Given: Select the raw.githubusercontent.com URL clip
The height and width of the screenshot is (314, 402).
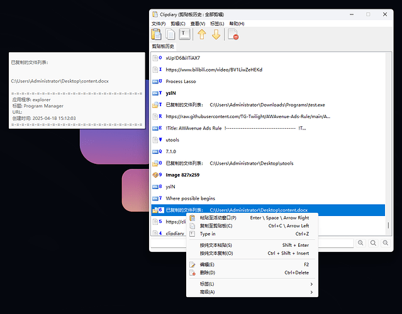Looking at the screenshot, I should coord(268,116).
